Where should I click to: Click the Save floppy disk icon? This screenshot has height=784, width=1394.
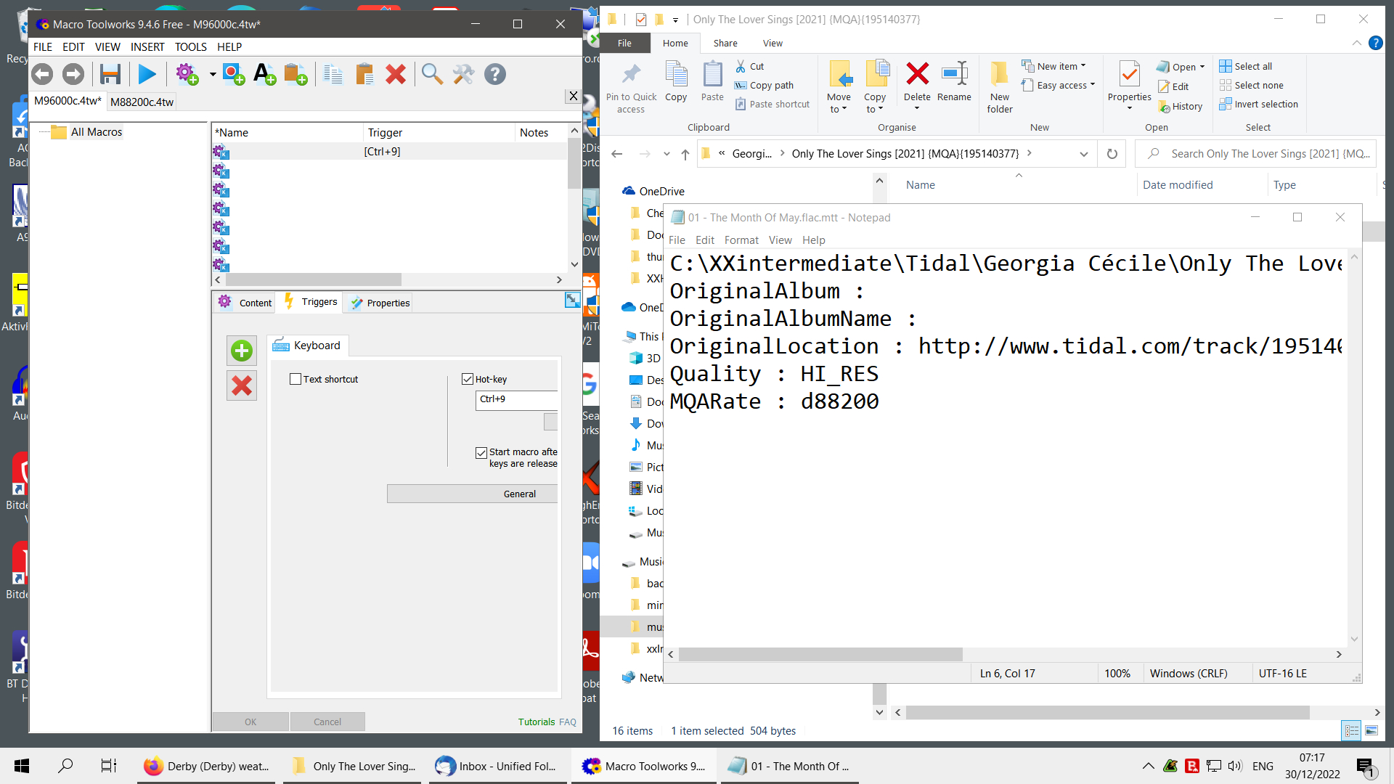coord(110,74)
